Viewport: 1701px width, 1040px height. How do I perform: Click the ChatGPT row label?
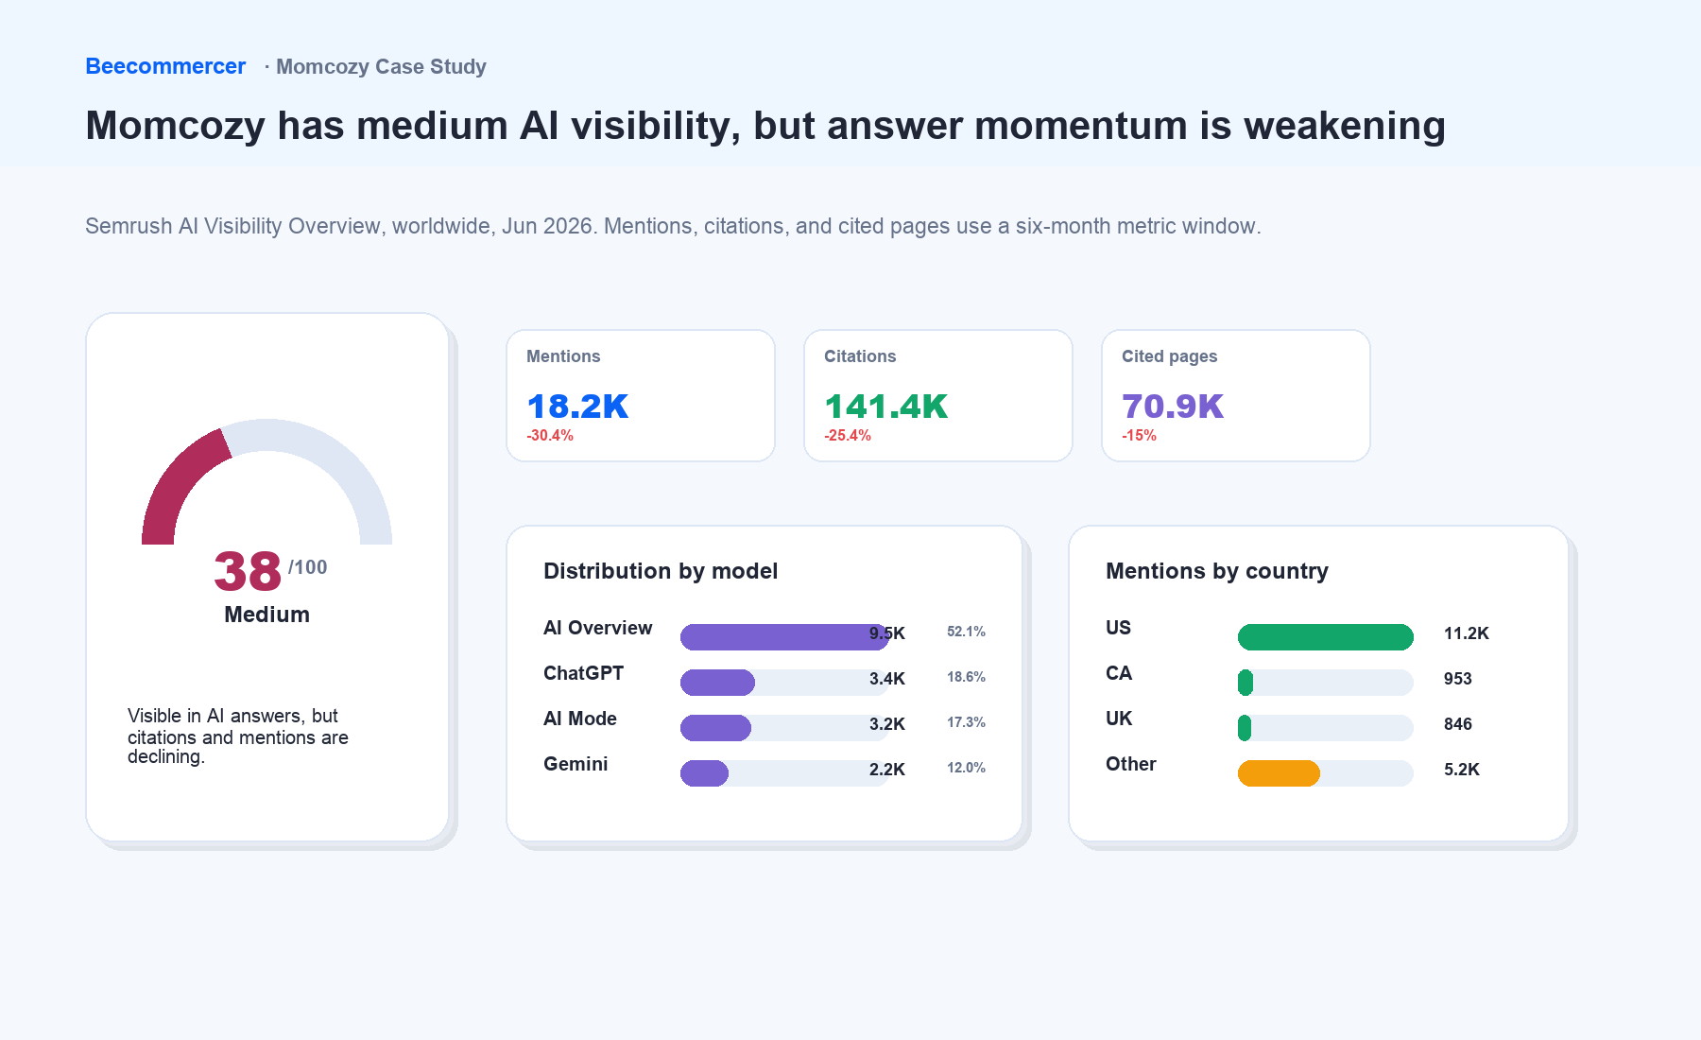point(583,673)
